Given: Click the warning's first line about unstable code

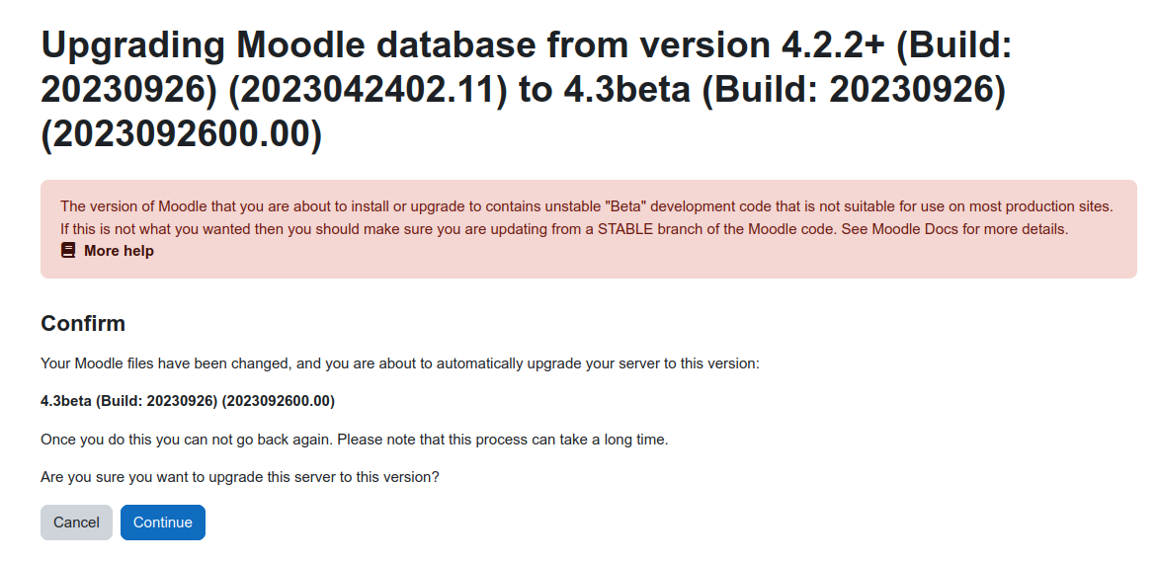Looking at the screenshot, I should (586, 206).
